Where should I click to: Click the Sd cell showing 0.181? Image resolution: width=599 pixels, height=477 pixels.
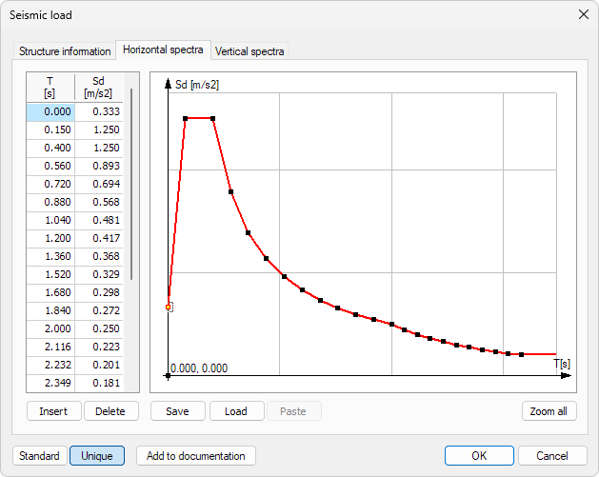99,383
